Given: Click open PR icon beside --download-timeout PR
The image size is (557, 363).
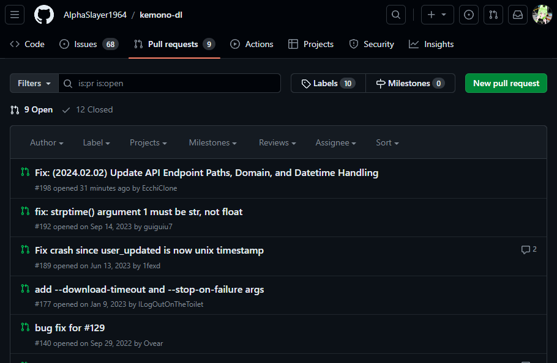Looking at the screenshot, I should (x=25, y=288).
